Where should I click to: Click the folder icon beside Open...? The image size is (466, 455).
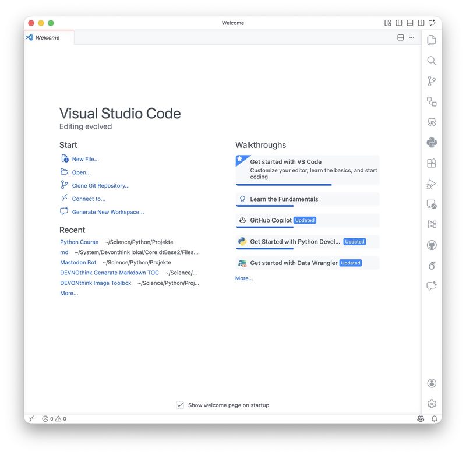(x=64, y=172)
